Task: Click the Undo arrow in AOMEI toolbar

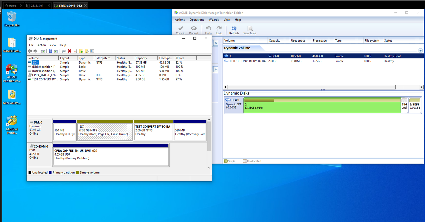Action: (x=208, y=30)
